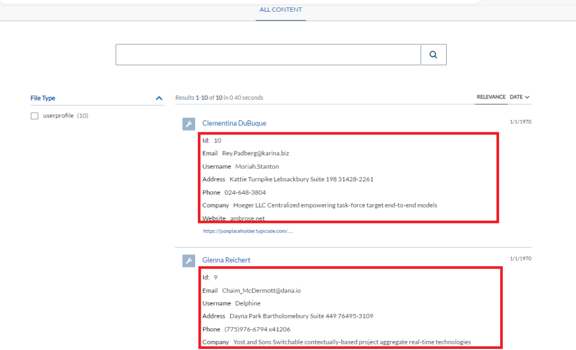Click the wrench icon beside Glenna Reichert

coord(188,261)
